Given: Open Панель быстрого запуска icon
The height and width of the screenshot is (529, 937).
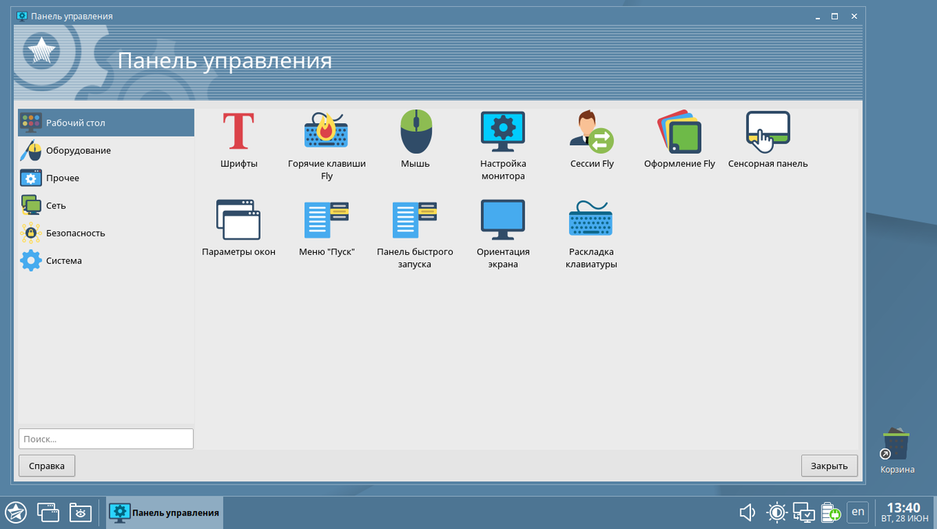Looking at the screenshot, I should coord(415,219).
